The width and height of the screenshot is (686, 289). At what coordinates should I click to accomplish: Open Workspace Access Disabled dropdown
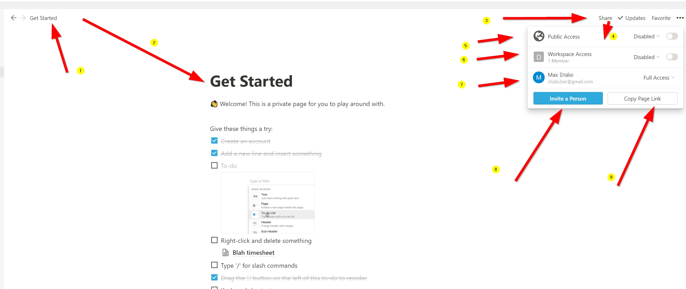click(x=646, y=57)
